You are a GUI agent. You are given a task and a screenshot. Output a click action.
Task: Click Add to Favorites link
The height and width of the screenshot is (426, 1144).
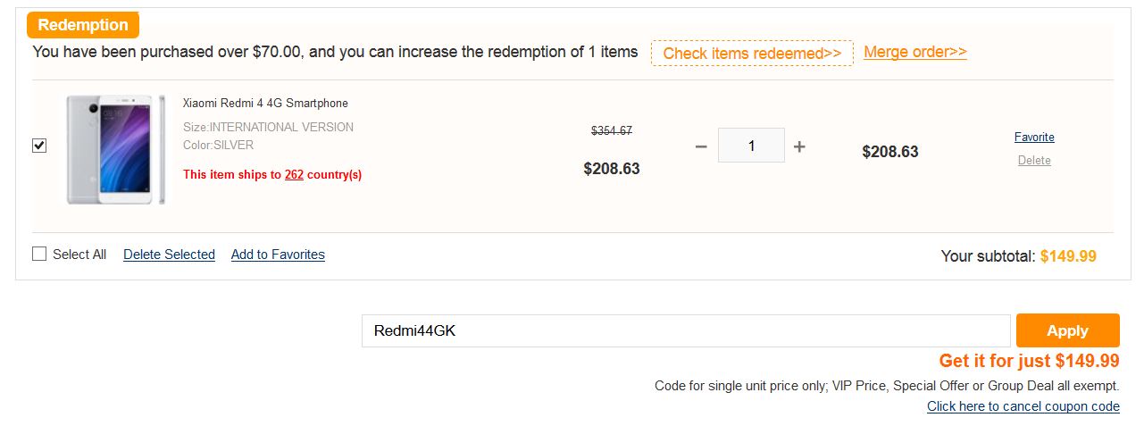(x=278, y=255)
